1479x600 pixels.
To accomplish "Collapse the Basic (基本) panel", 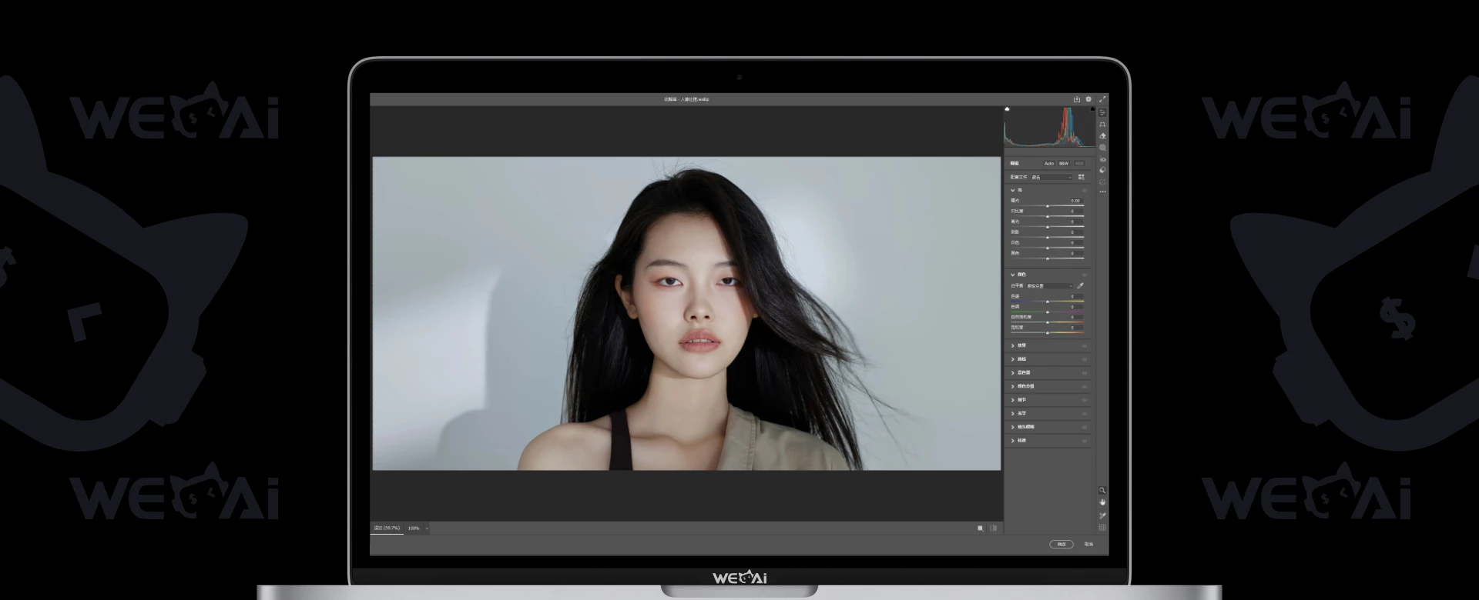I will 1013,190.
